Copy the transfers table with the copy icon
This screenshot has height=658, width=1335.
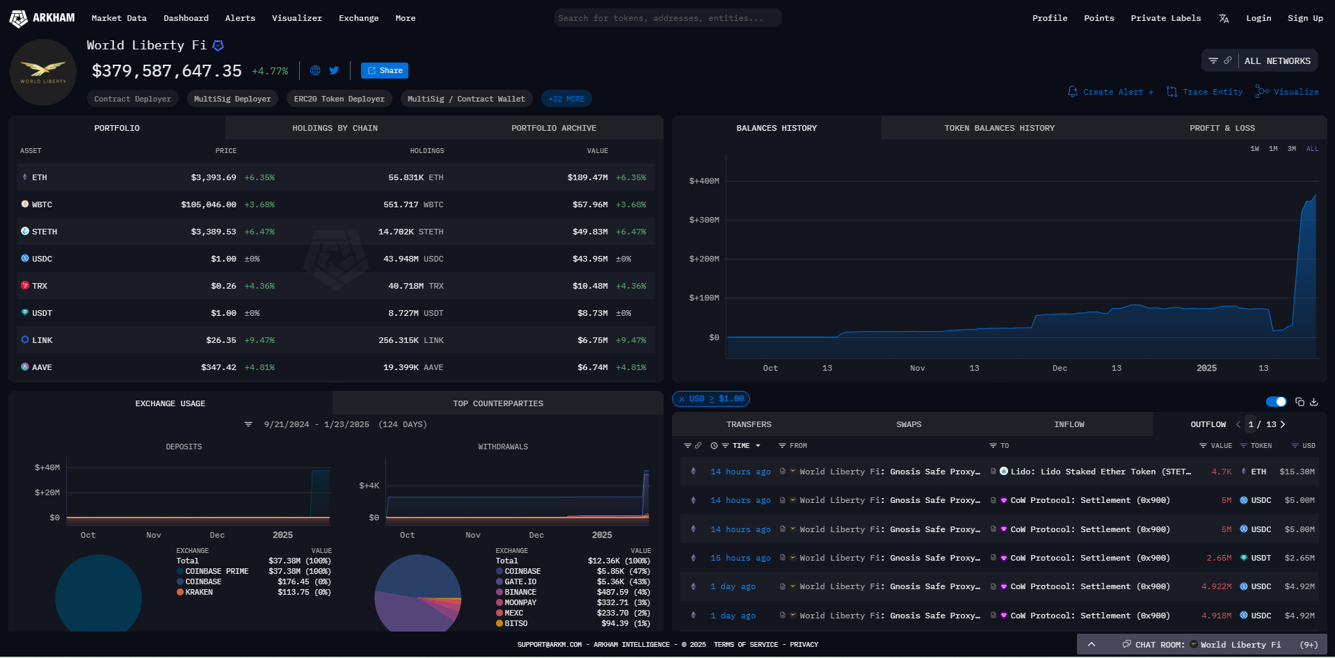click(1300, 401)
